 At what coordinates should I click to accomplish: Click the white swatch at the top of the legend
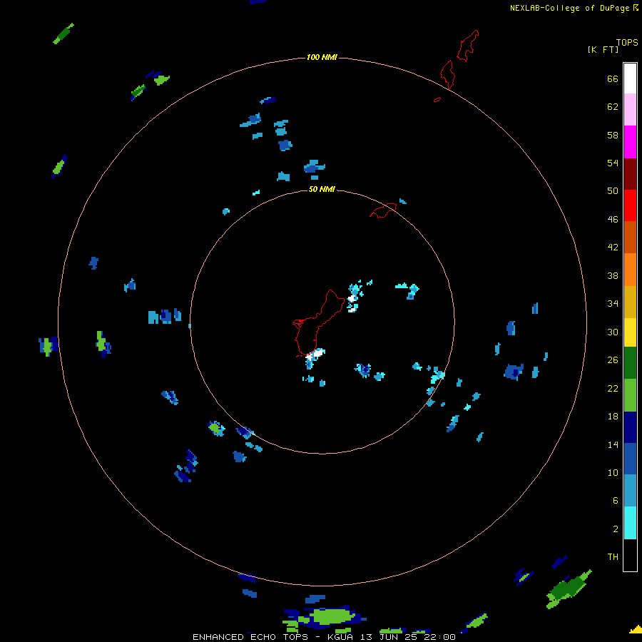coord(630,78)
